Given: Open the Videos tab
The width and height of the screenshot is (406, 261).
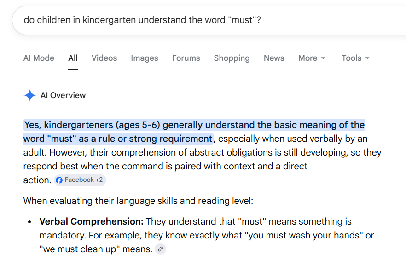Looking at the screenshot, I should coord(104,58).
